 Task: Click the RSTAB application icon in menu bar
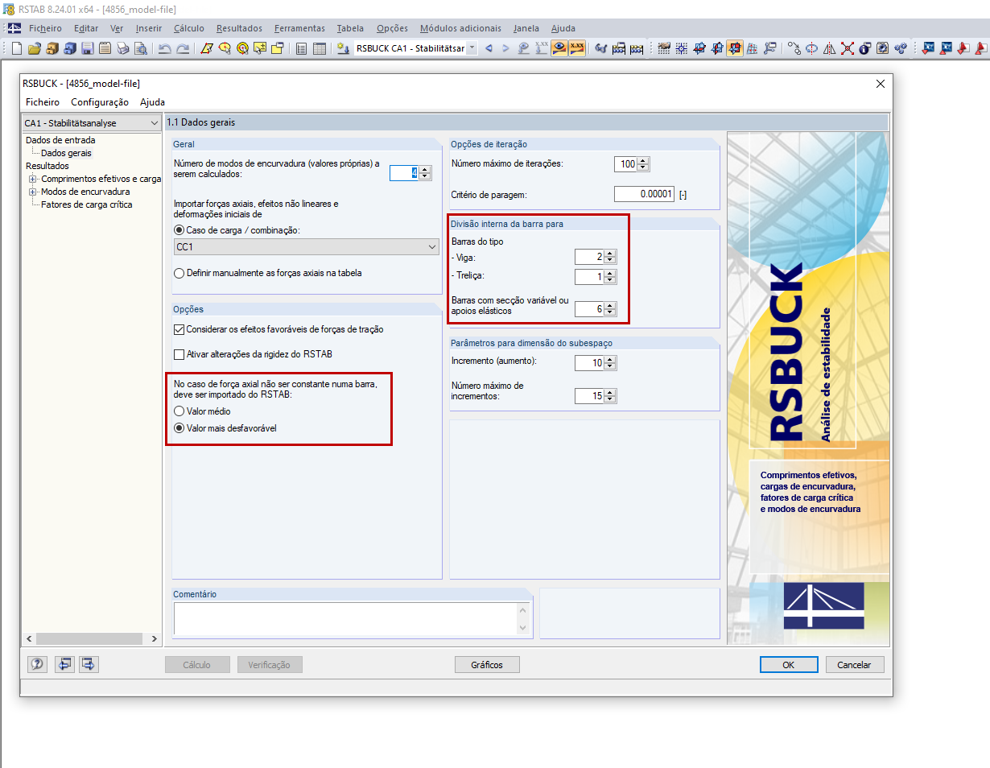14,28
